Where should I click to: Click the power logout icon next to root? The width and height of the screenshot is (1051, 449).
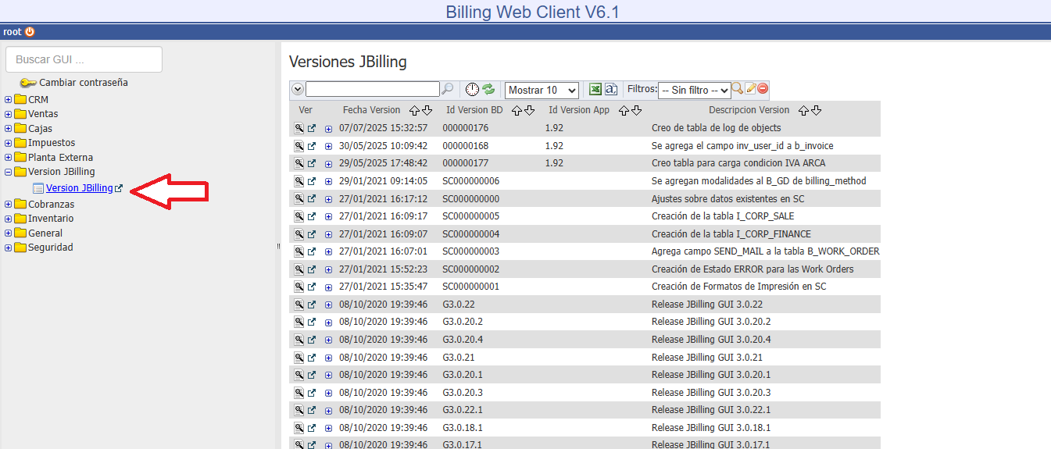[x=30, y=32]
